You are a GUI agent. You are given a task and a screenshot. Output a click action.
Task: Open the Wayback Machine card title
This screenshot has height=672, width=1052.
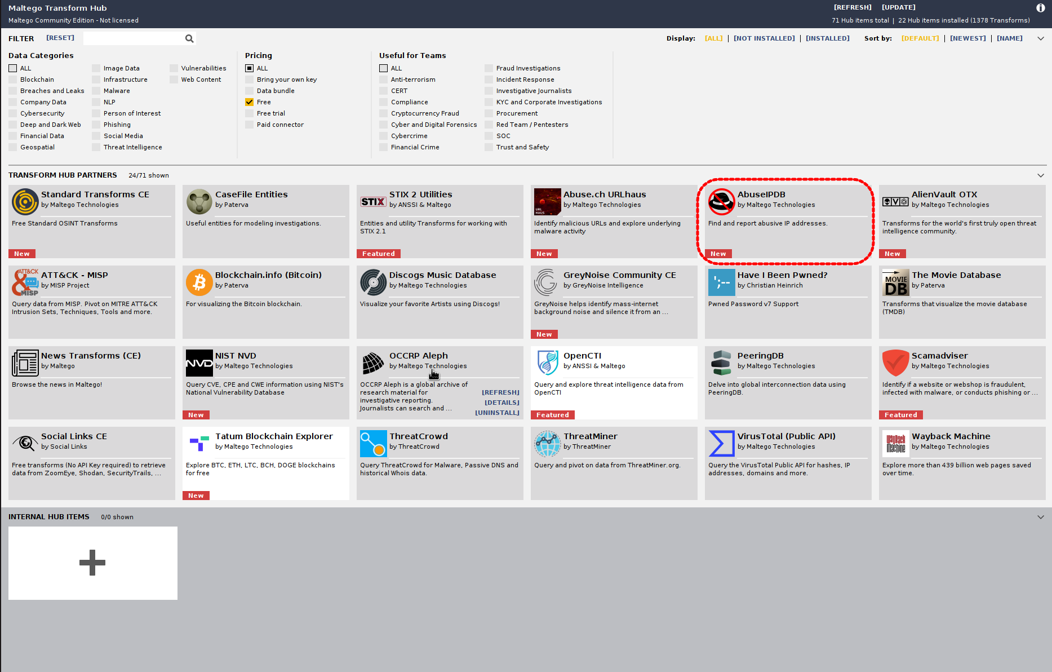tap(951, 436)
